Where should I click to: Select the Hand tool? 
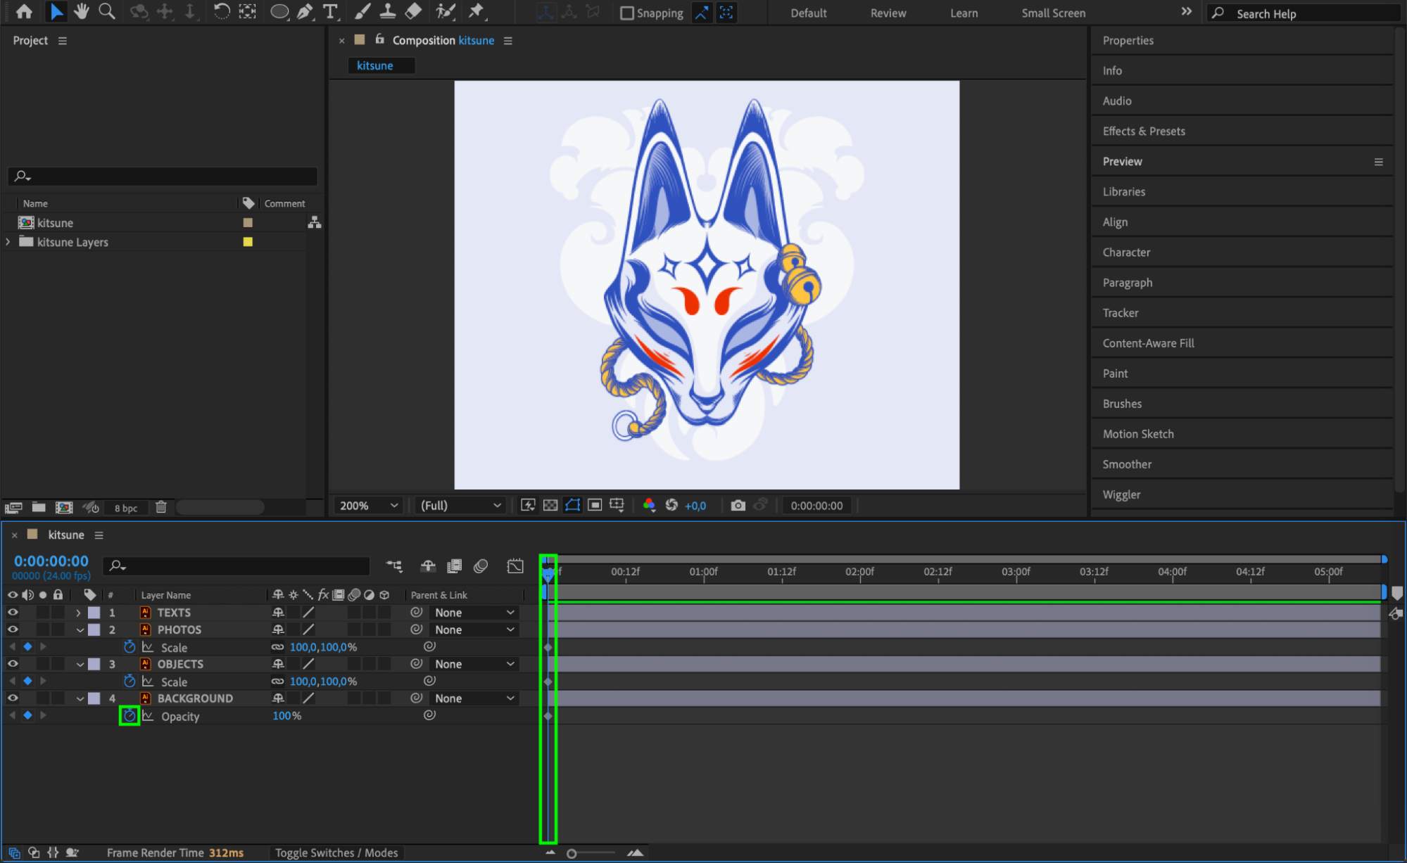82,11
